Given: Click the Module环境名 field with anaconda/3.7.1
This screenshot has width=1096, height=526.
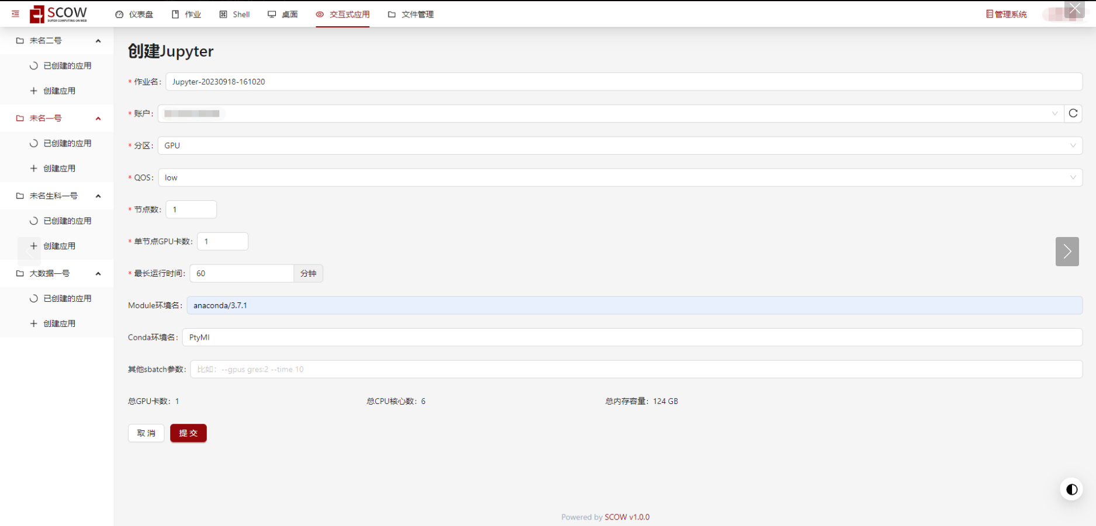Looking at the screenshot, I should (x=635, y=305).
